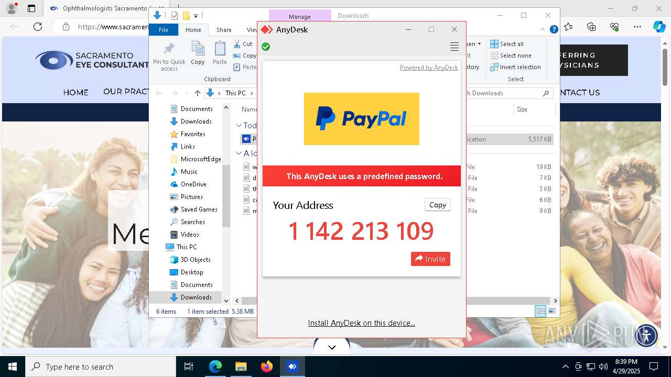The height and width of the screenshot is (377, 671).
Task: Open the File tab in Explorer
Action: (x=164, y=30)
